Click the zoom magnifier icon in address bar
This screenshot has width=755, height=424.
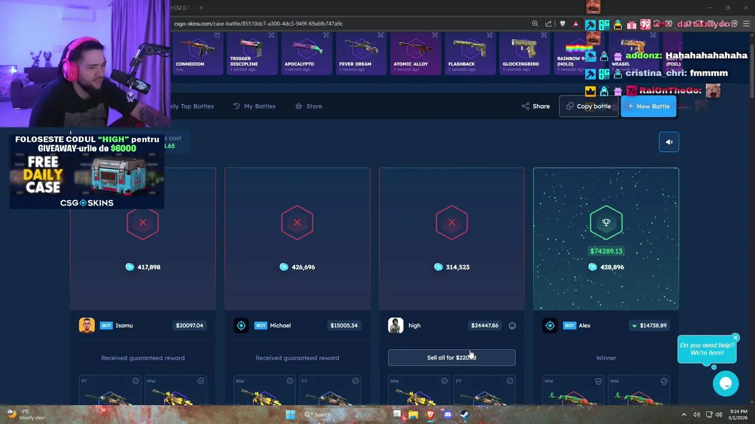(535, 24)
